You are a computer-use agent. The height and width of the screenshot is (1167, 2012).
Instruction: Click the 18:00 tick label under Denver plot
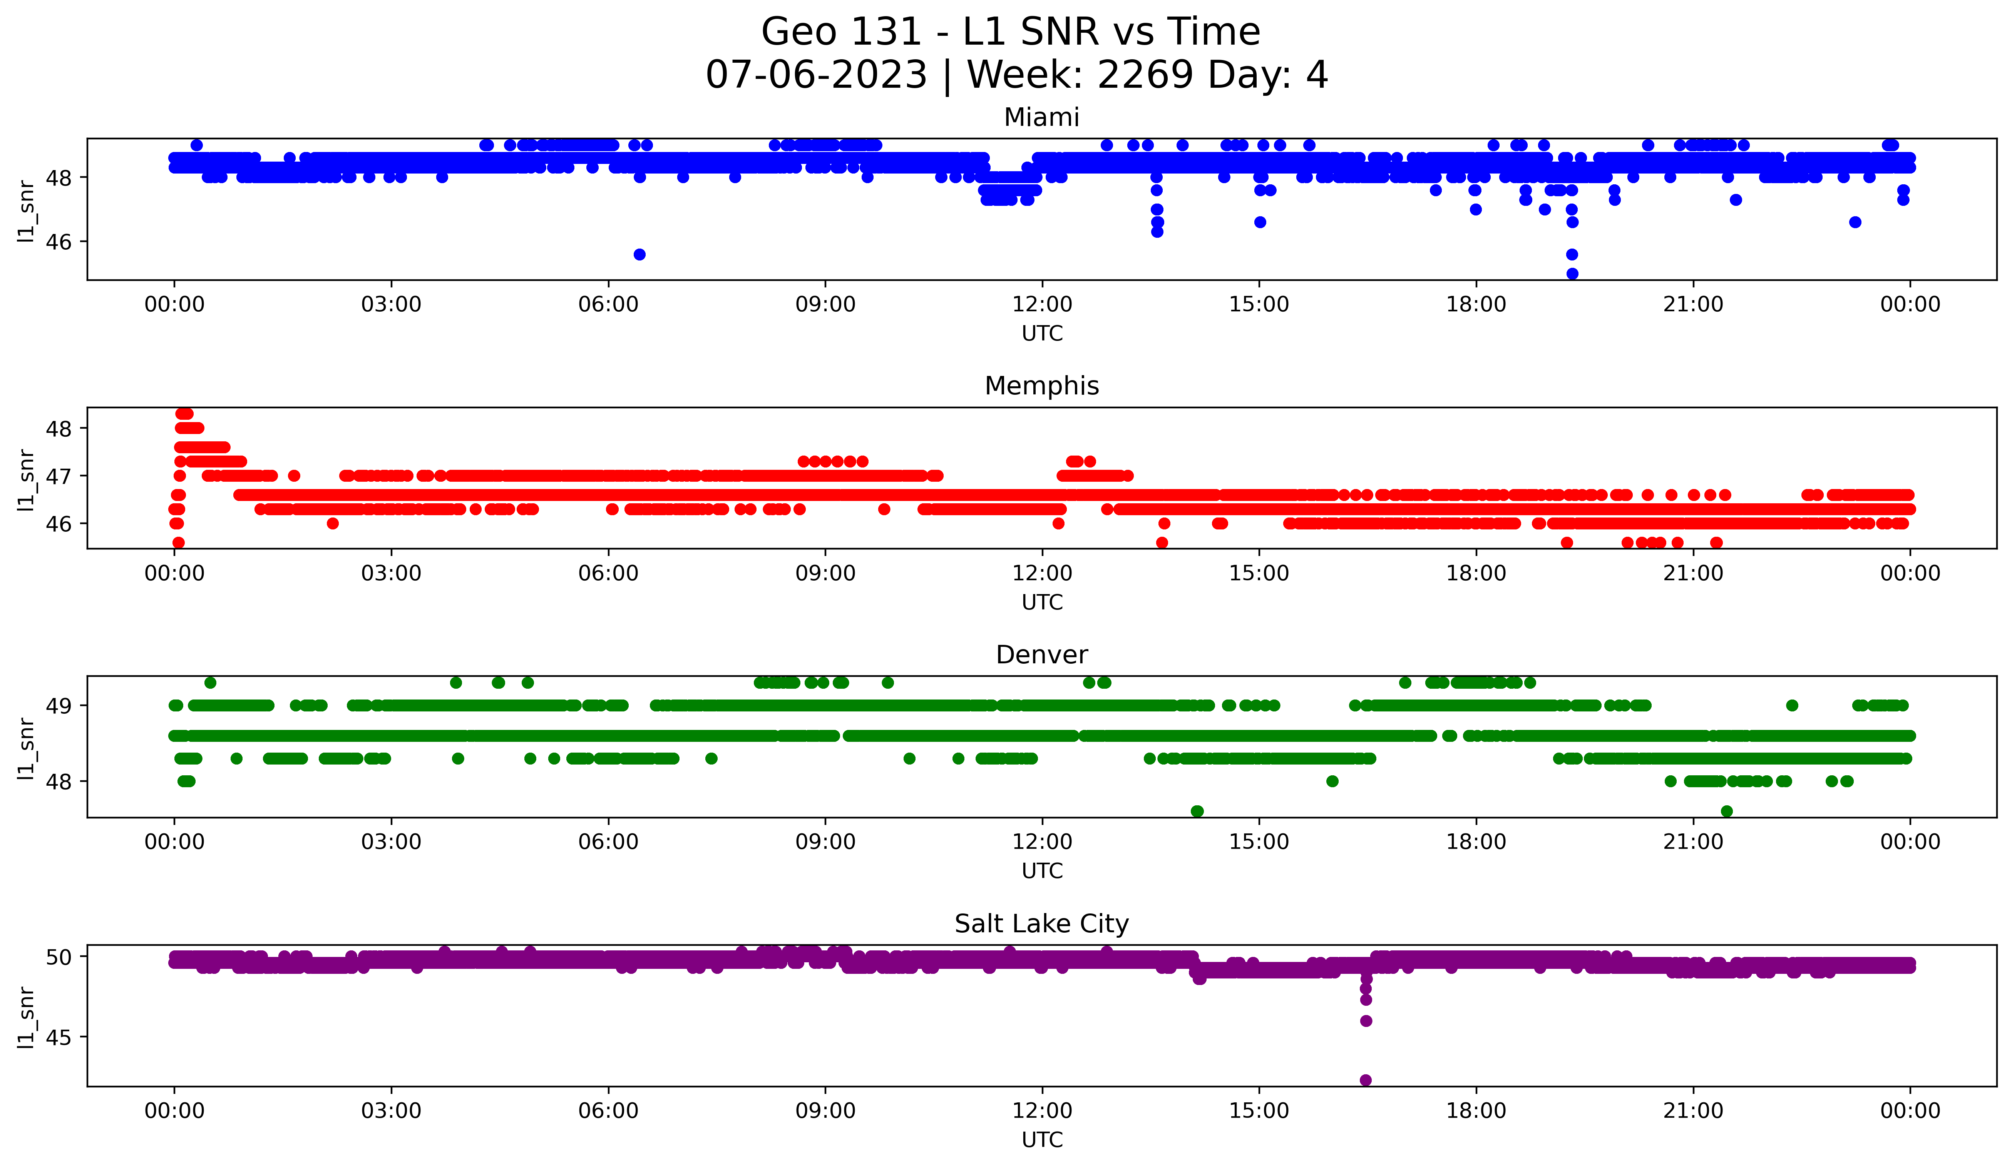(x=1475, y=842)
